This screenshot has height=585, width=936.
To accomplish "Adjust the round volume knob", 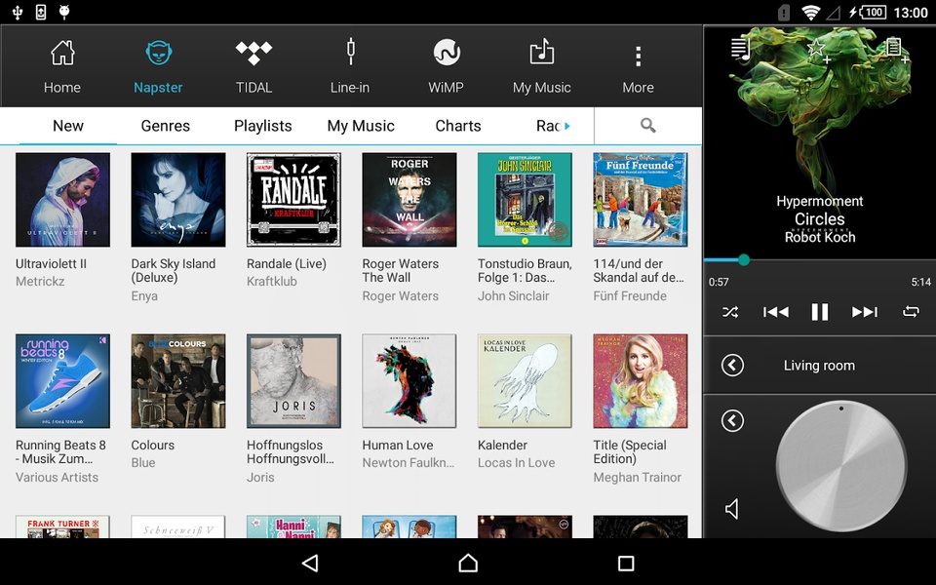I will pos(841,466).
